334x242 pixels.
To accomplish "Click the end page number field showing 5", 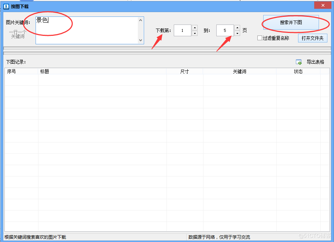I will [225, 30].
